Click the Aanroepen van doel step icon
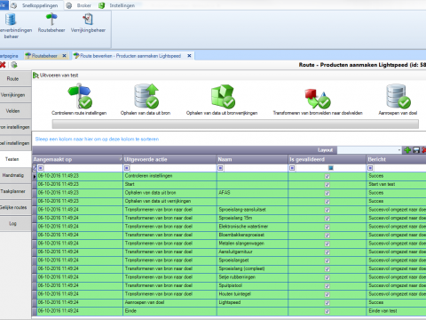426x320 pixels. (x=398, y=96)
